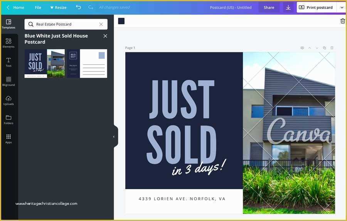The image size is (347, 221).
Task: Move Page 1 up
Action: 310,48
